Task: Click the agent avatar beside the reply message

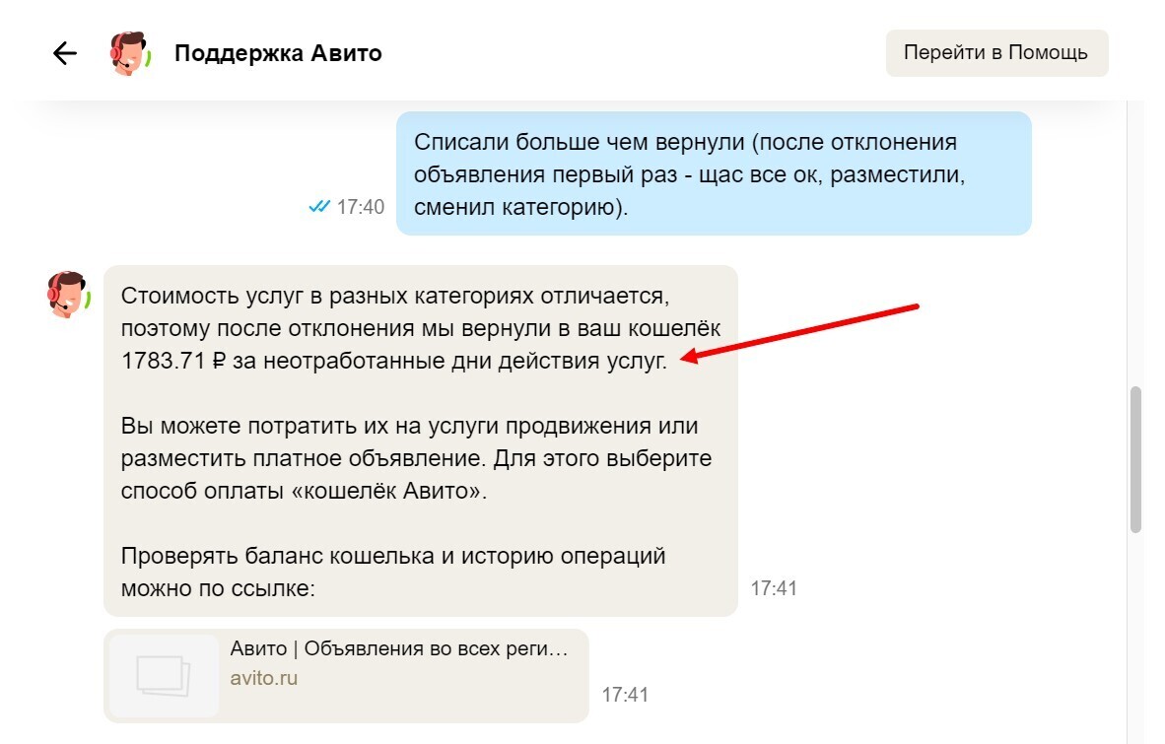Action: point(68,295)
